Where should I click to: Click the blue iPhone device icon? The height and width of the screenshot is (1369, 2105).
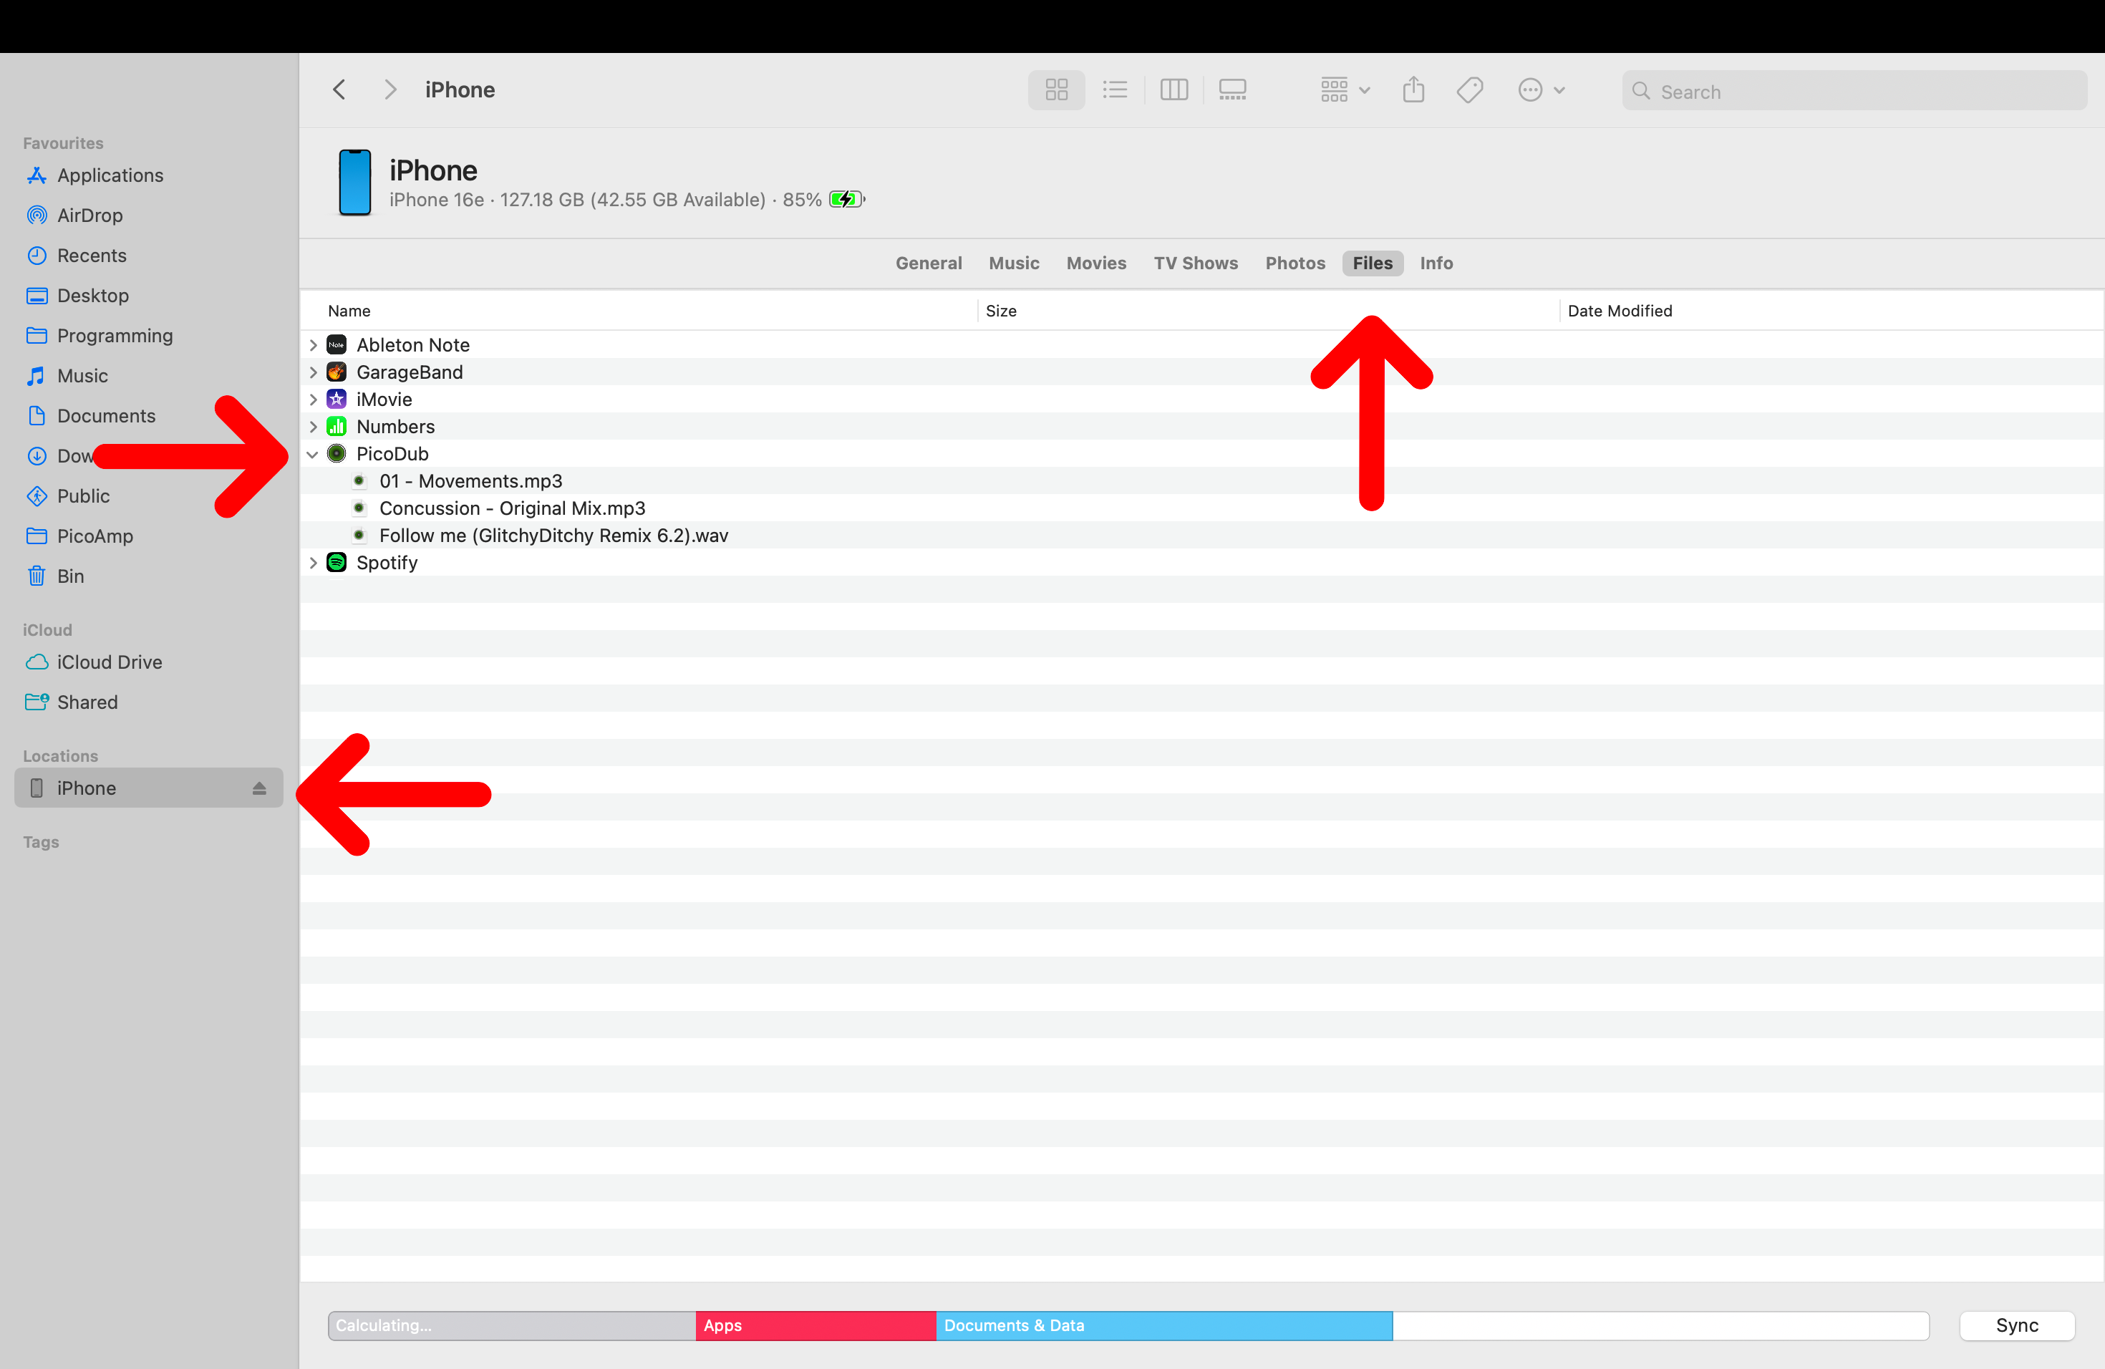coord(354,182)
